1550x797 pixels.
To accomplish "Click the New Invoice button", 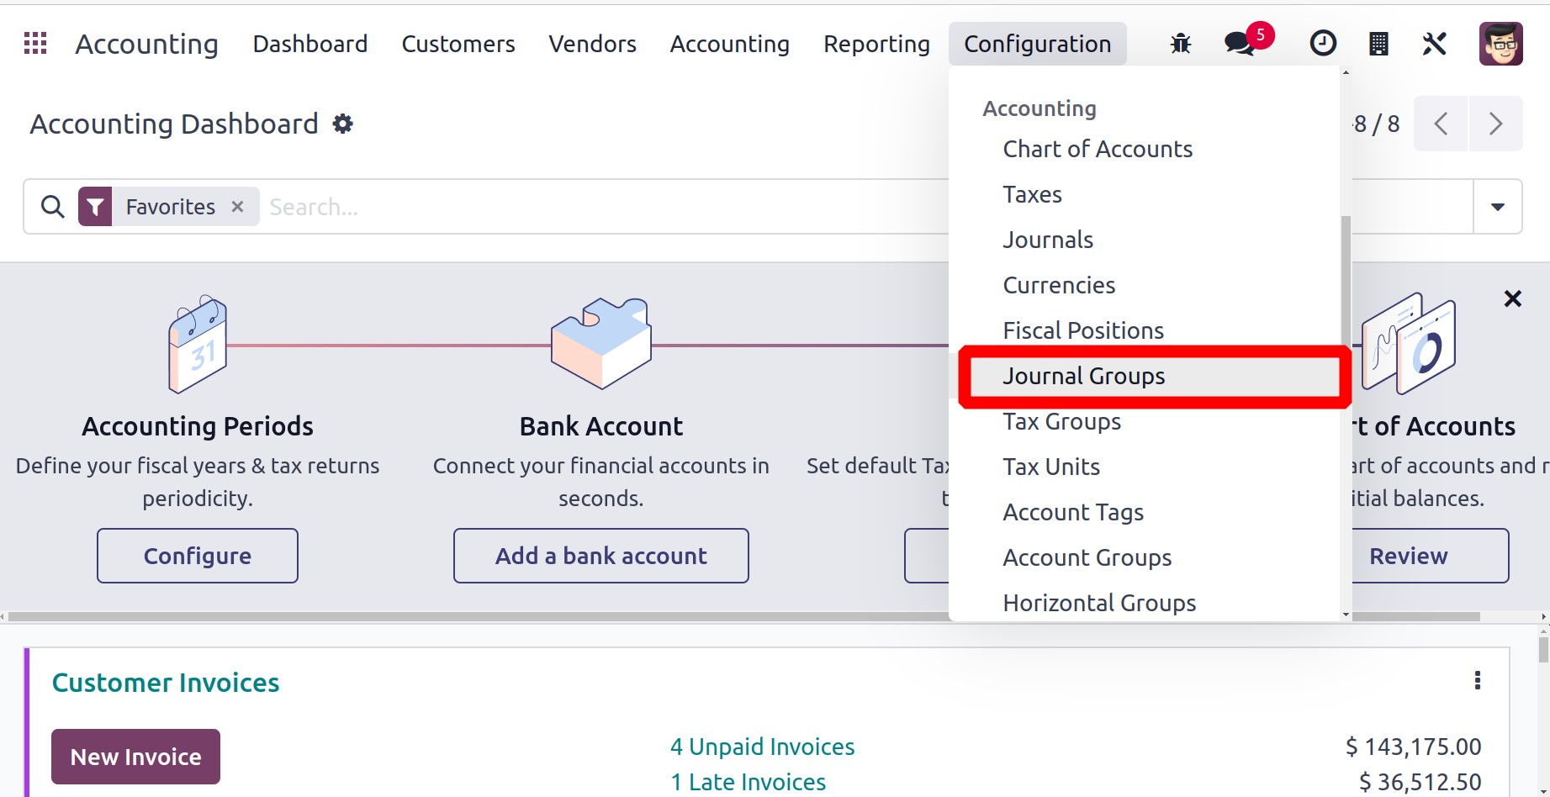I will pyautogui.click(x=135, y=757).
